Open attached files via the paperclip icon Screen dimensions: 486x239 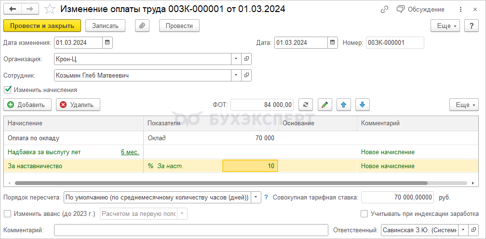click(142, 26)
